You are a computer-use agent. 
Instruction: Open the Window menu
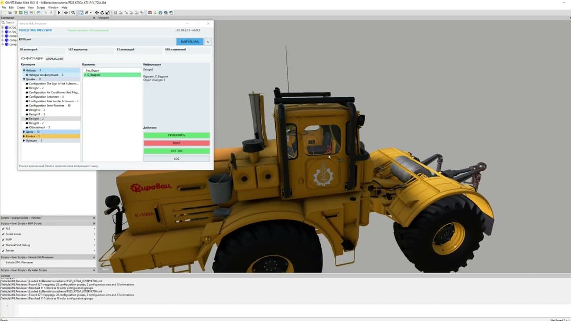point(53,8)
